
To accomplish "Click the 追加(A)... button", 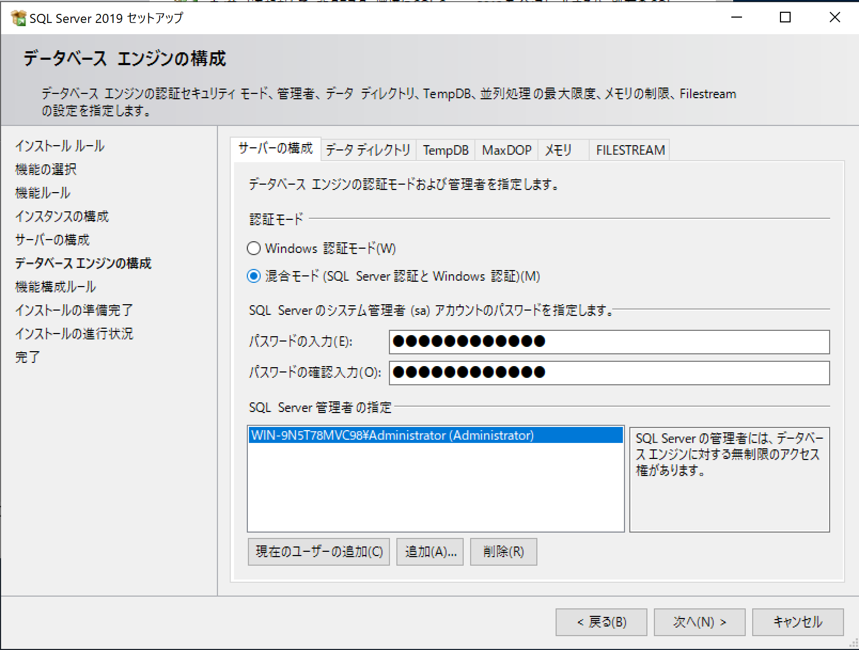I will [430, 551].
